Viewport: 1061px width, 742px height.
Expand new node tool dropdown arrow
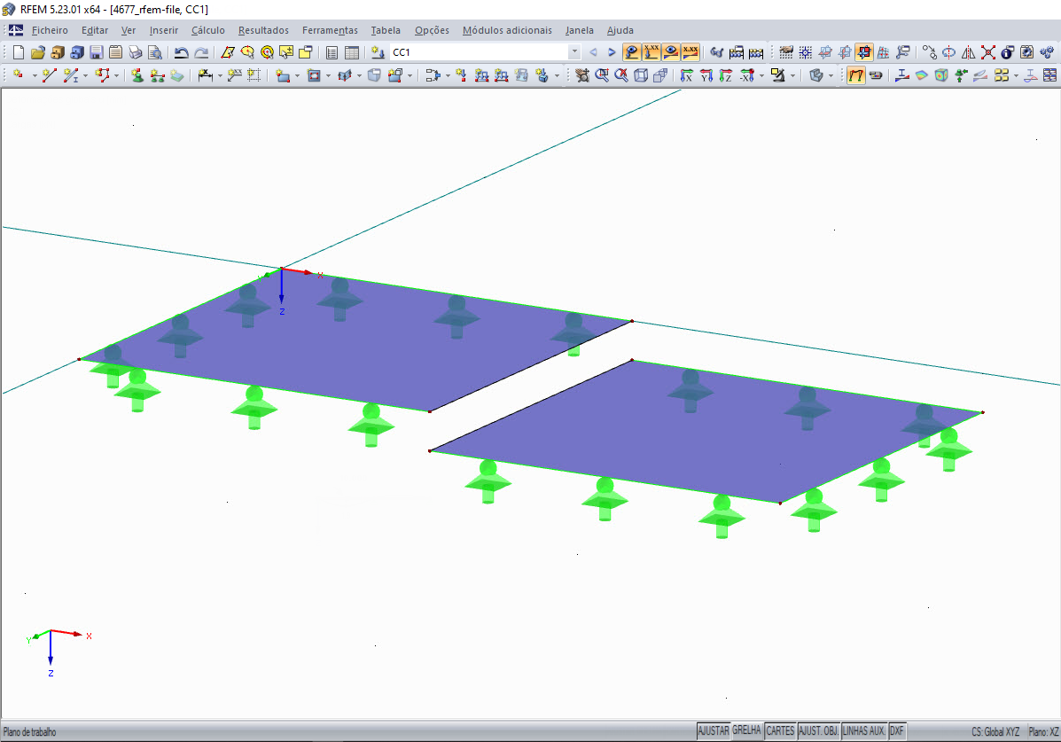pos(35,75)
